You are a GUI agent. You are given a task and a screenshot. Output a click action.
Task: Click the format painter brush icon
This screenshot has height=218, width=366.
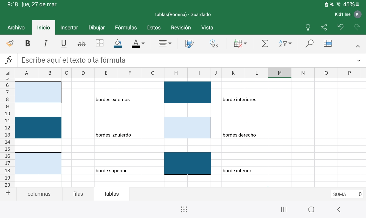(10, 44)
